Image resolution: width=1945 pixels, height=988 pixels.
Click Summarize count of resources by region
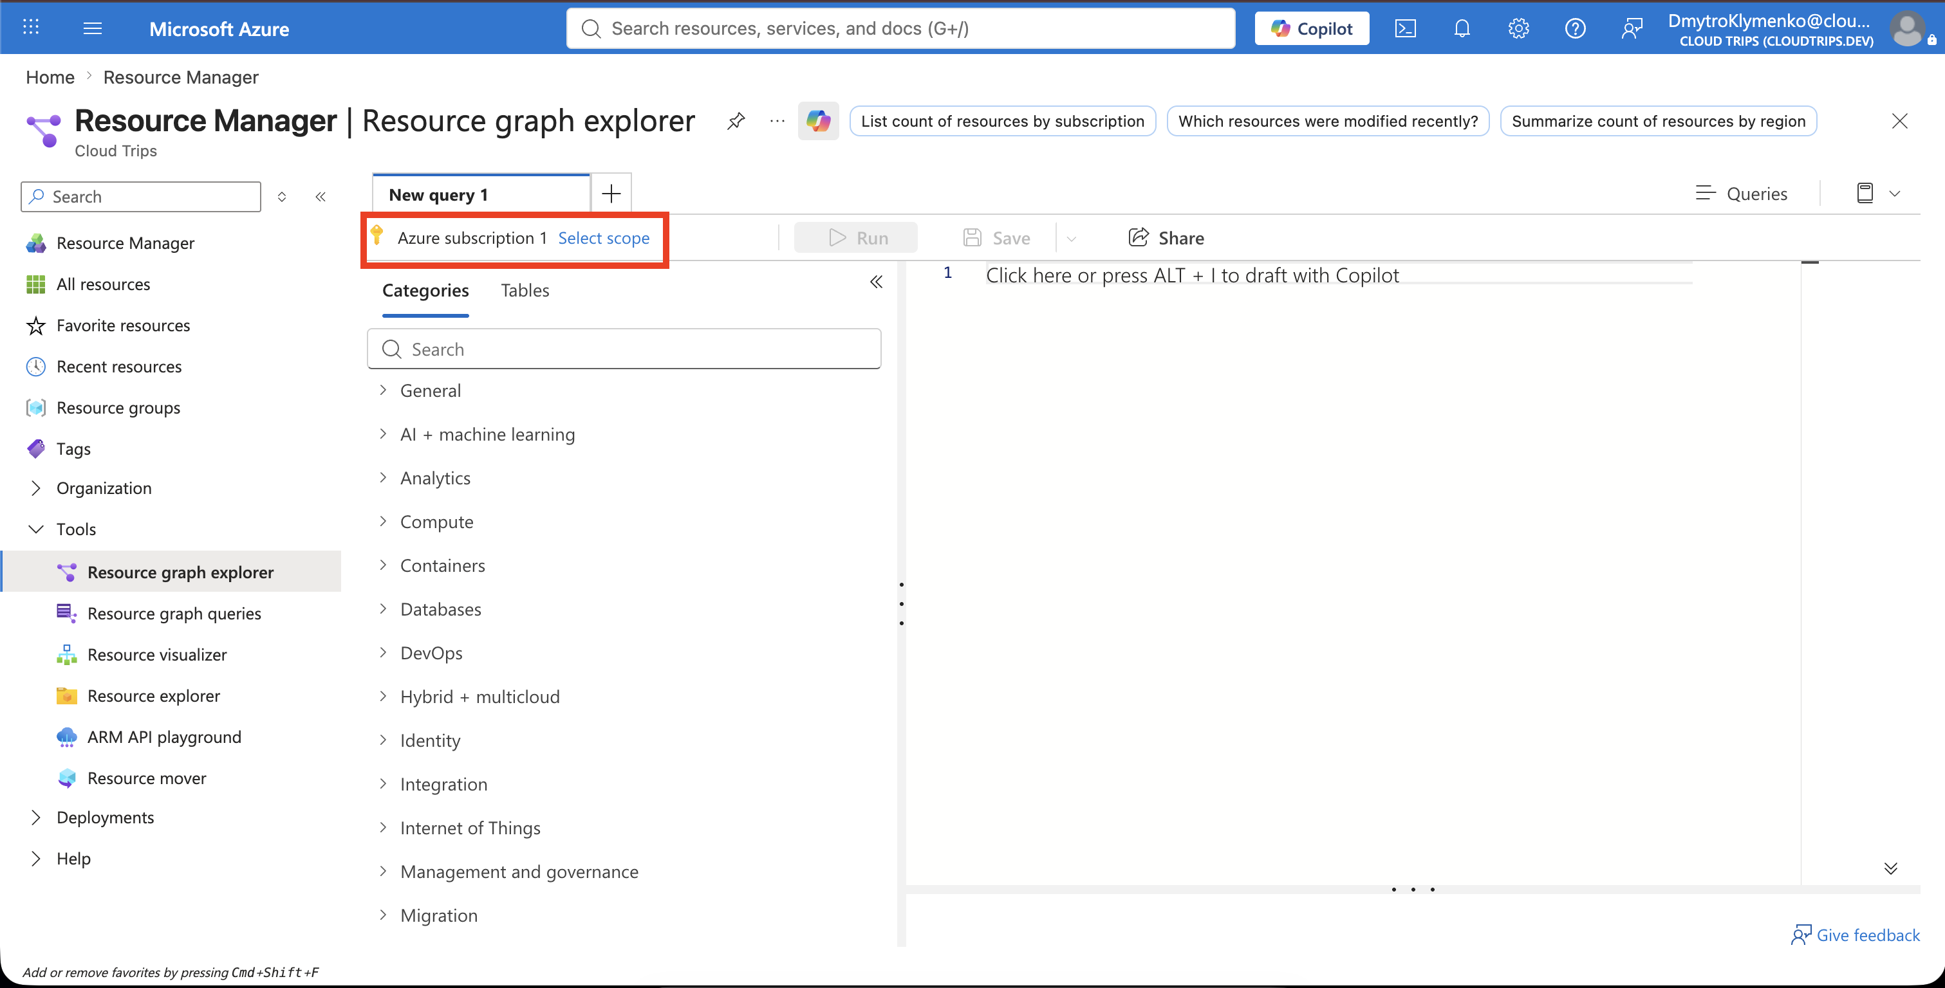point(1658,121)
